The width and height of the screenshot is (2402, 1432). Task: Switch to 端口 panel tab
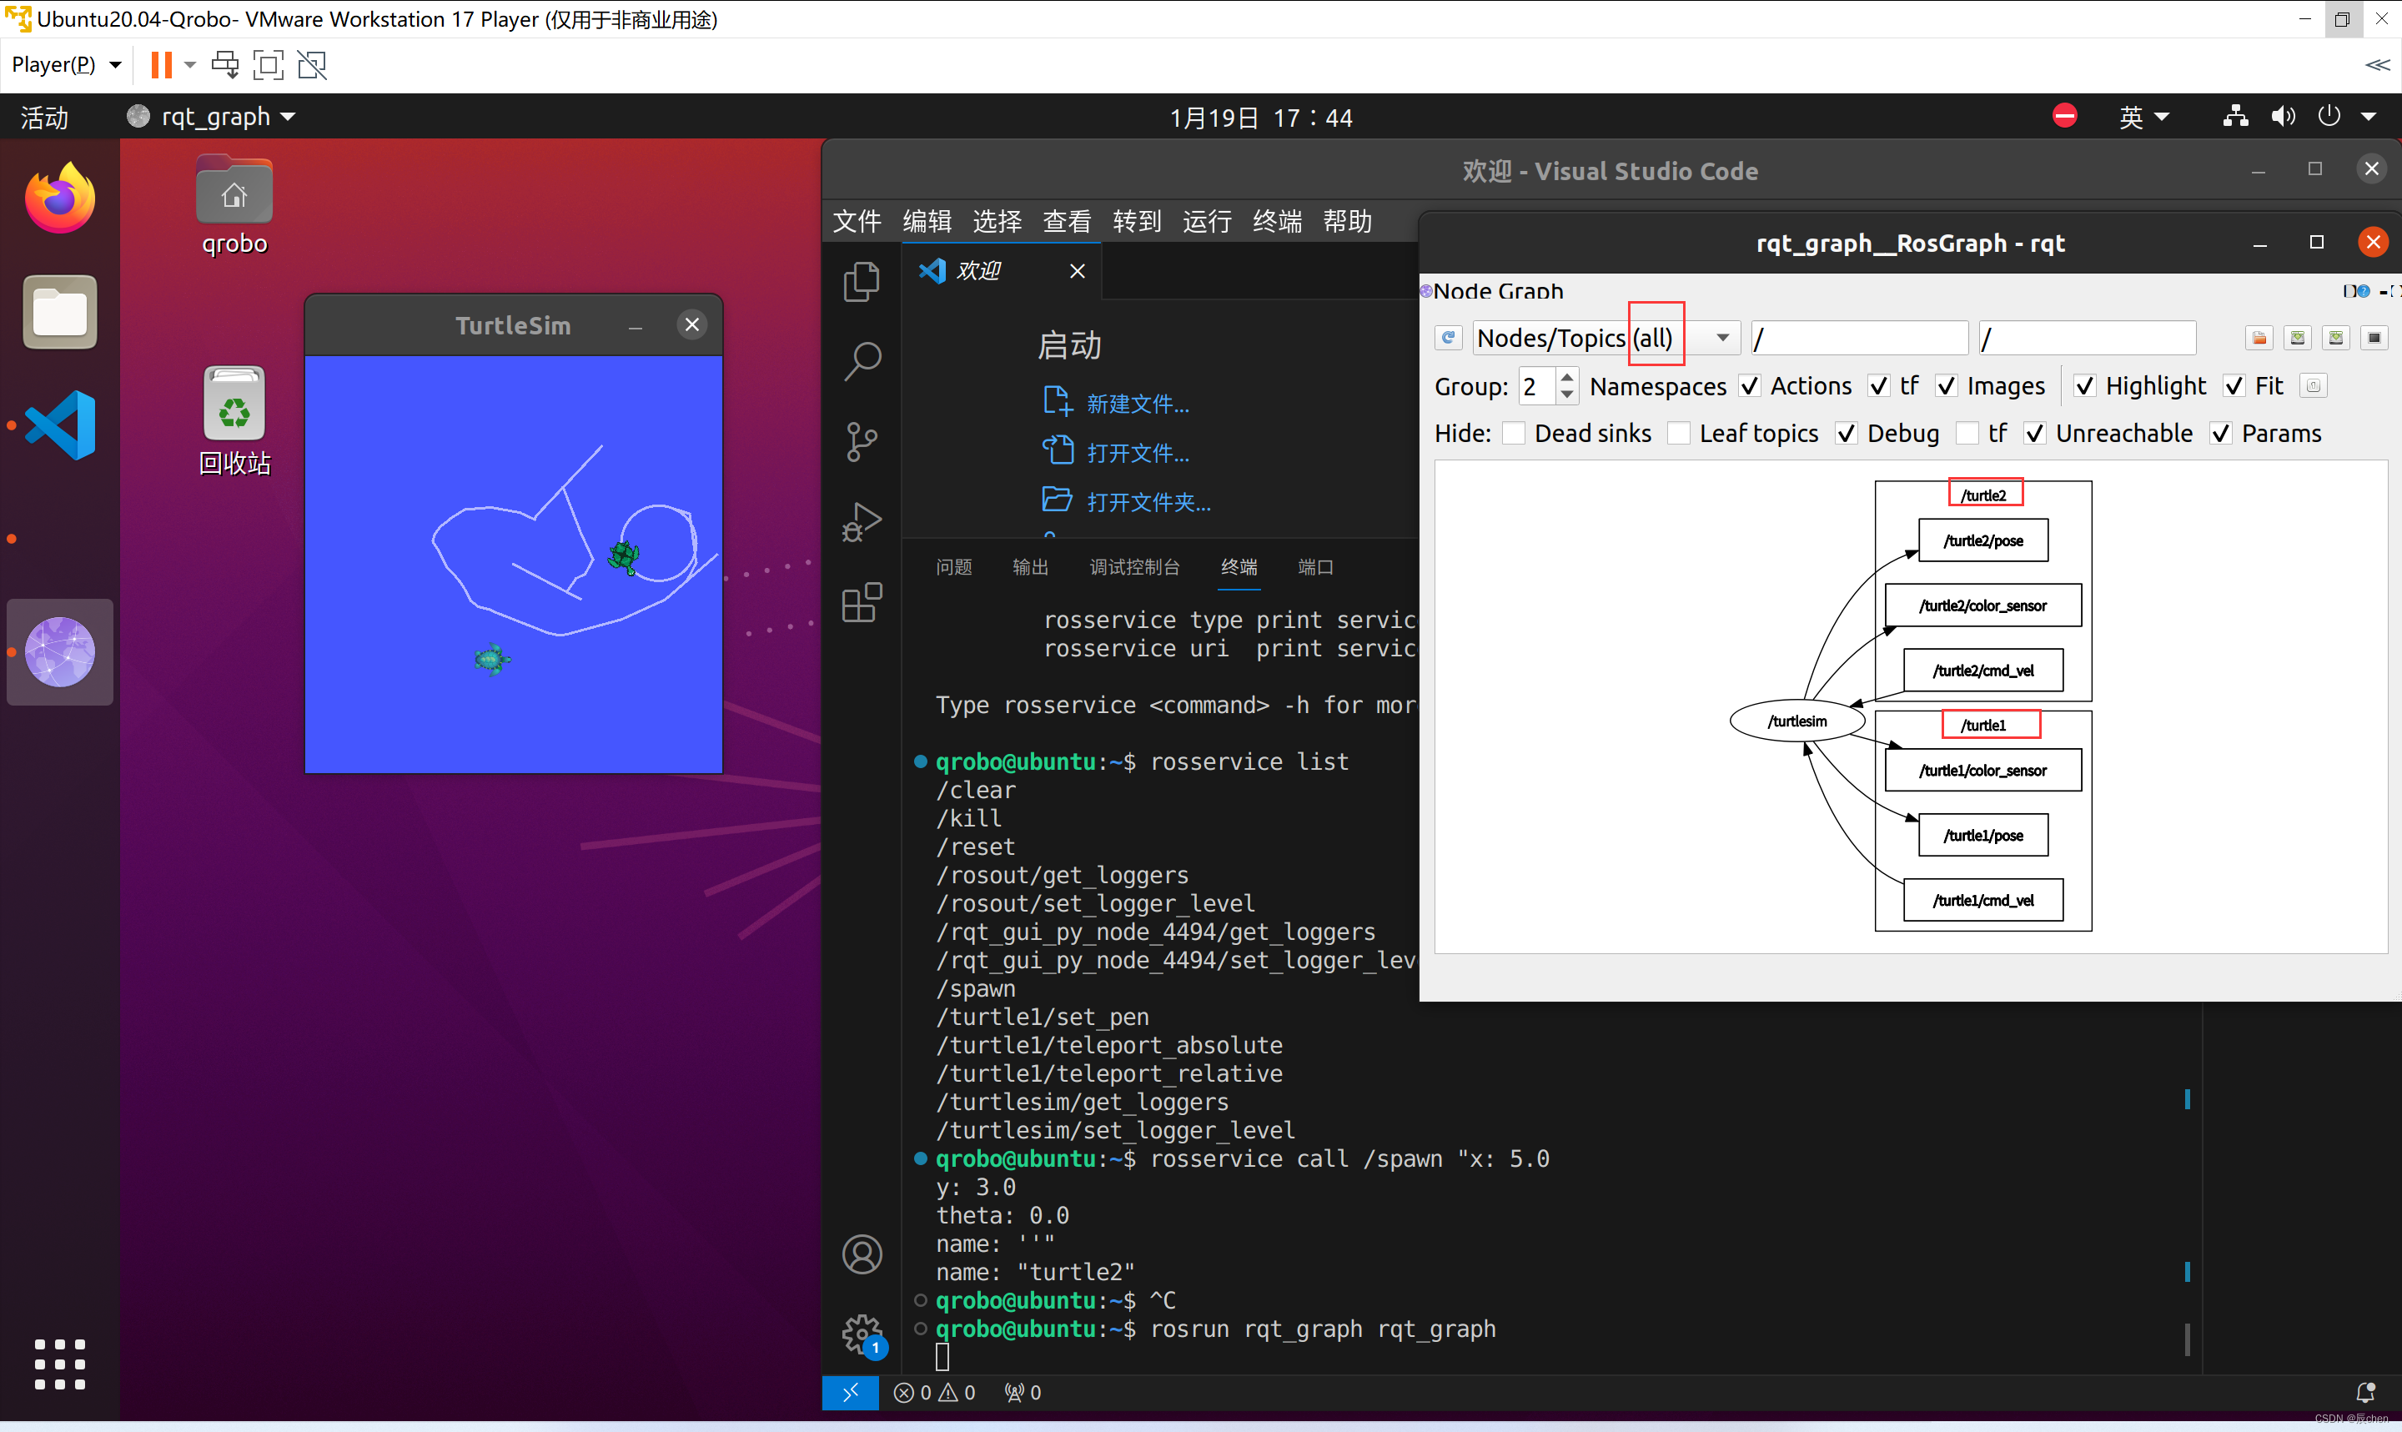point(1314,567)
